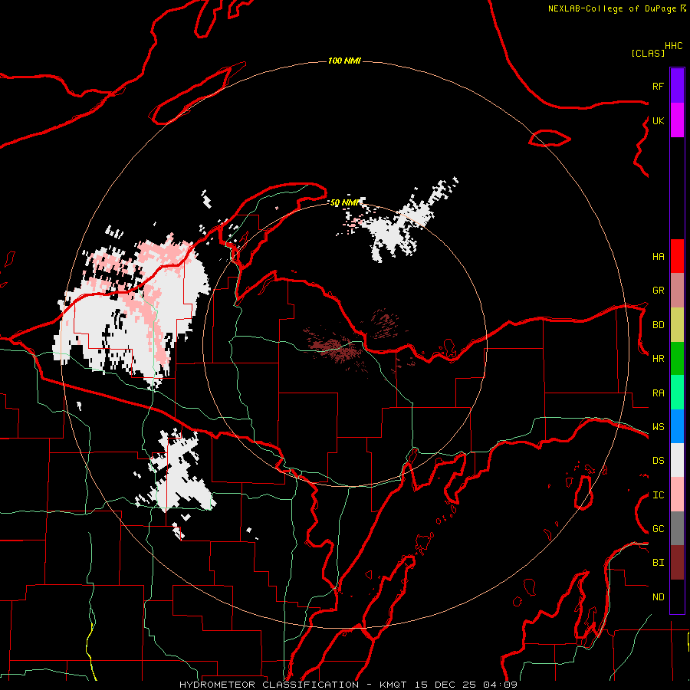Click the BD legend label
The image size is (690, 690).
658,324
